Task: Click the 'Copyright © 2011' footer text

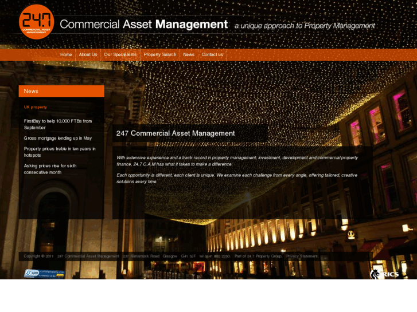Action: [x=38, y=256]
